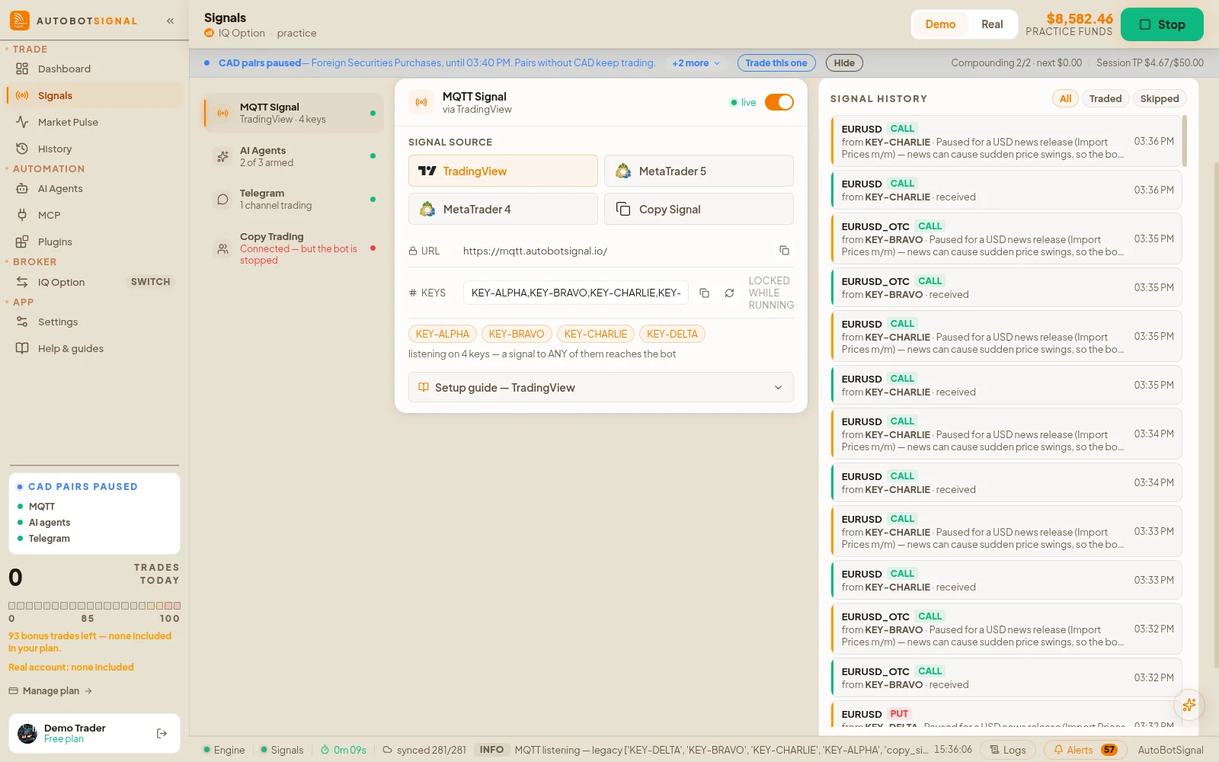Copy the MQTT URL
Image resolution: width=1219 pixels, height=762 pixels.
pos(784,251)
